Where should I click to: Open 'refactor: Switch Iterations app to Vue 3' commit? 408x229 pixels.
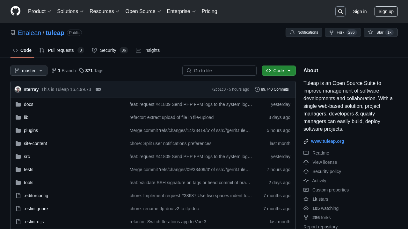click(x=168, y=222)
